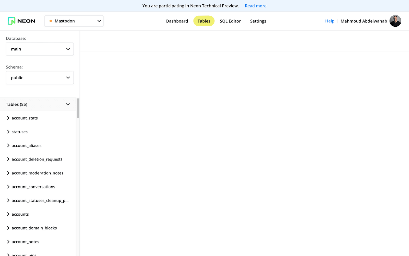Open the Mastodon project dropdown
The width and height of the screenshot is (409, 256).
[74, 21]
